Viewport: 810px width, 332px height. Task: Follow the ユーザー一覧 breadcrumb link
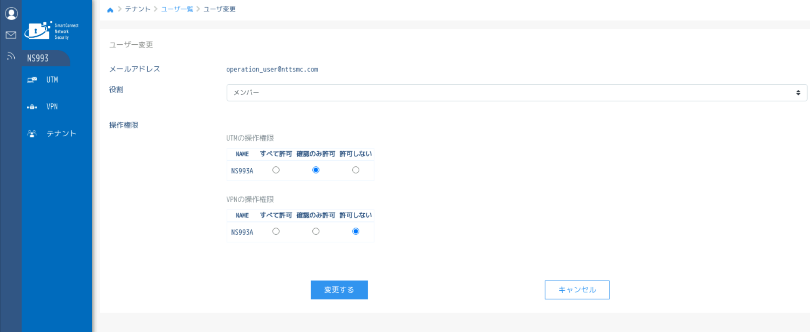(x=177, y=9)
